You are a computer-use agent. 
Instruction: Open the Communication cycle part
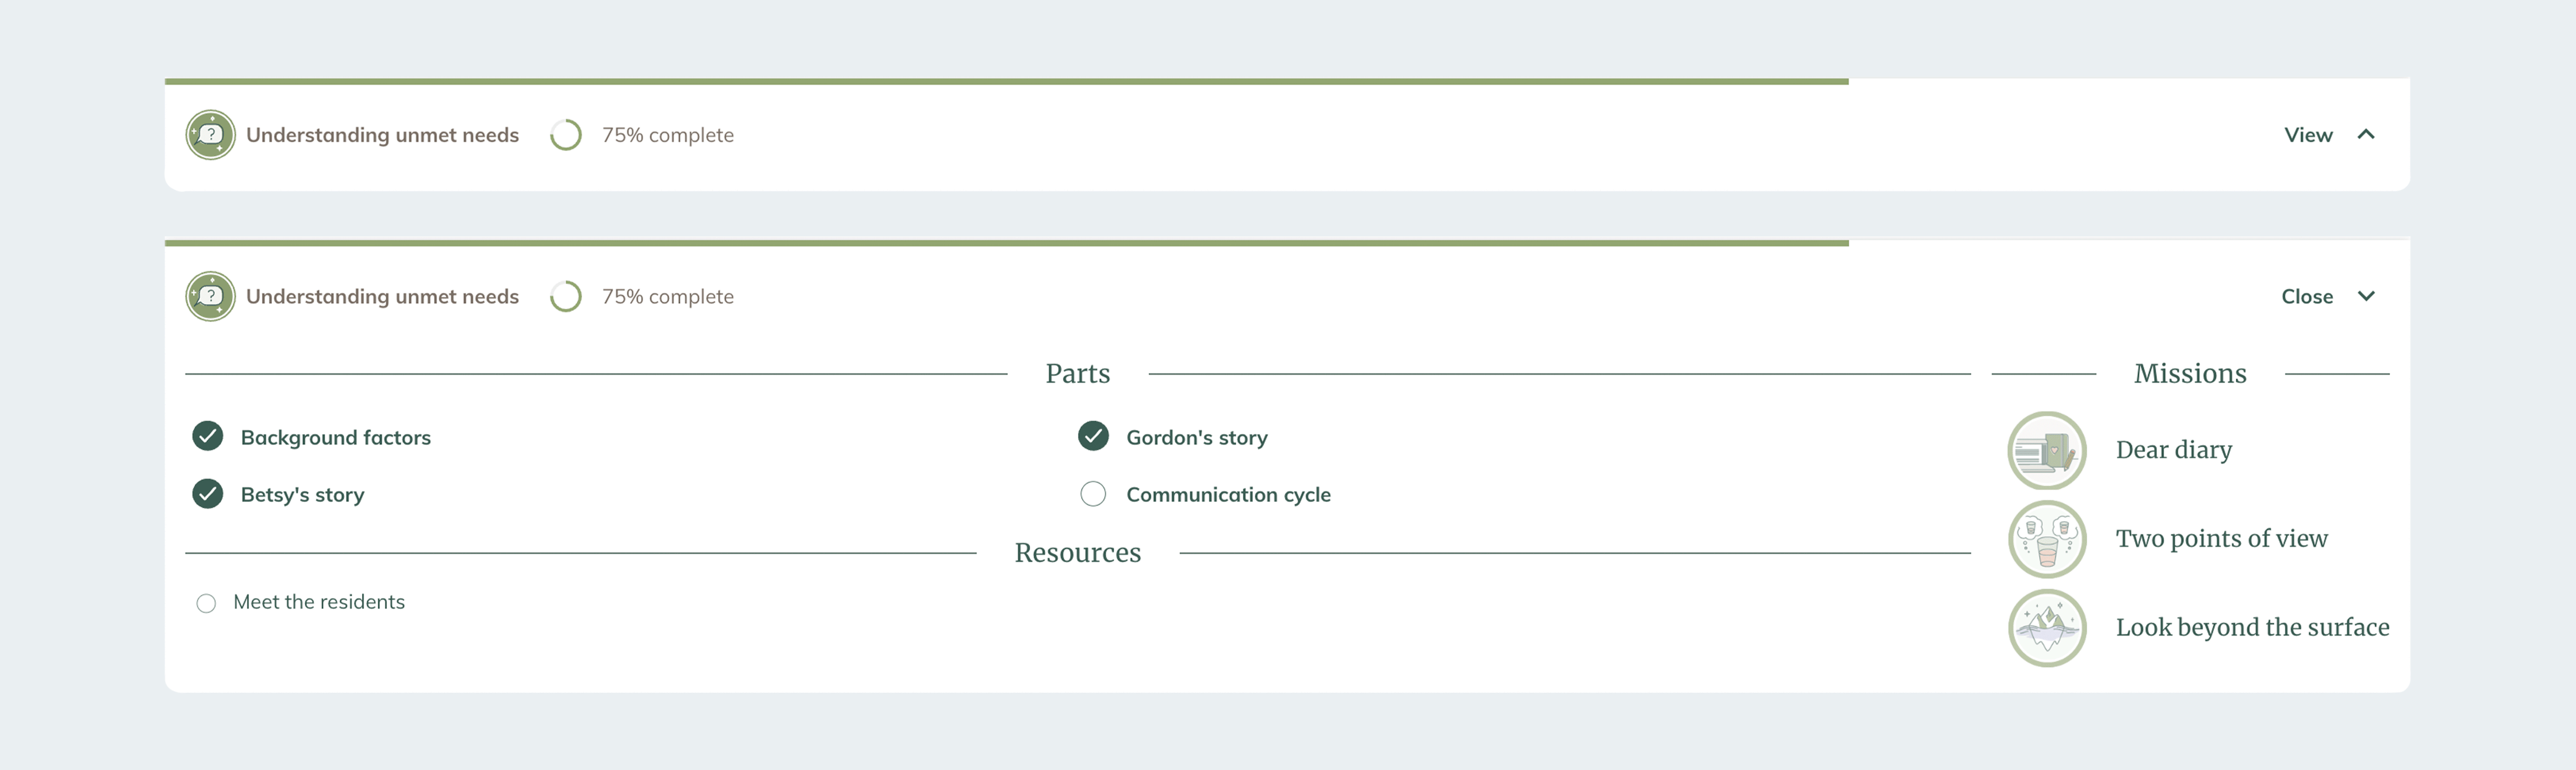click(1228, 495)
